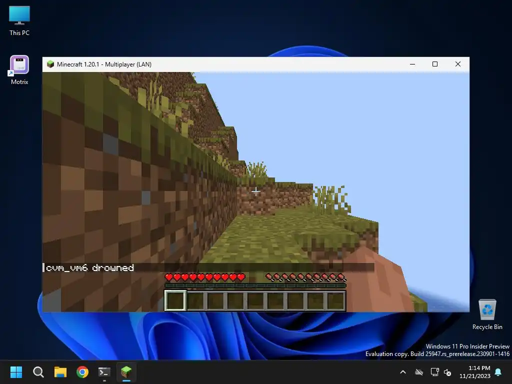This screenshot has height=384, width=512.
Task: Click the red hearts health bar
Action: [x=205, y=277]
